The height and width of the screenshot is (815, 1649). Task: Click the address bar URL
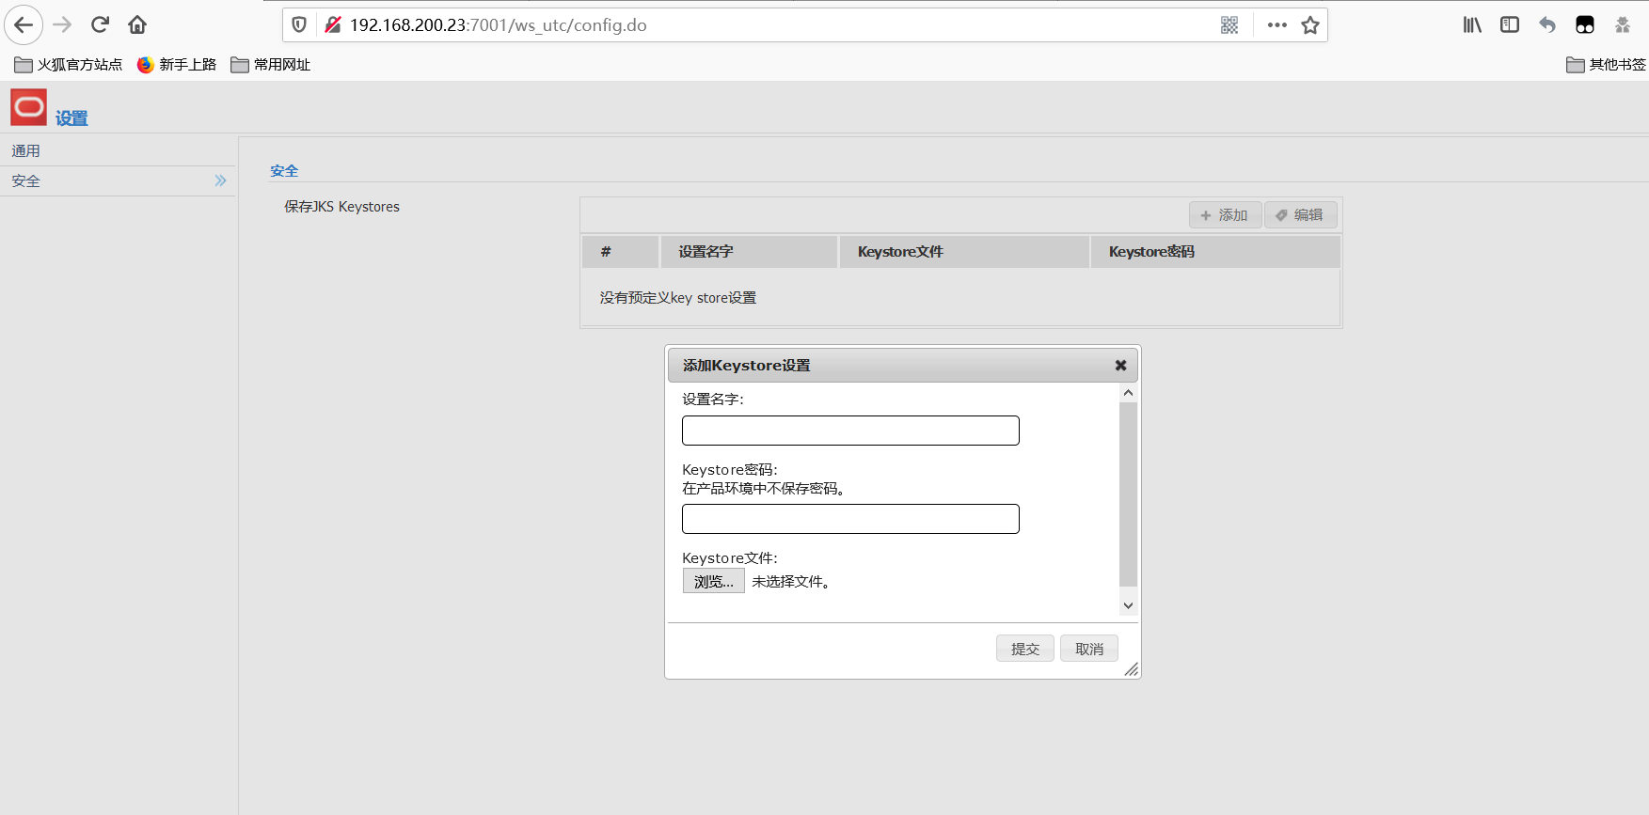coord(499,25)
